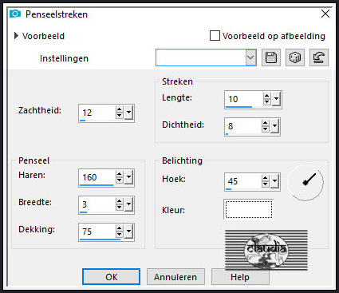The width and height of the screenshot is (339, 293).
Task: Click the white Kleur color swatch
Action: pos(249,209)
